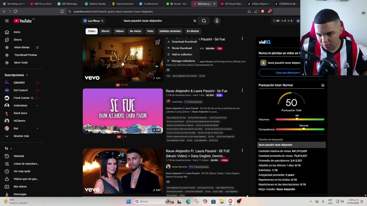
Task: Open Thumbnail Preview tool
Action: tap(26, 55)
